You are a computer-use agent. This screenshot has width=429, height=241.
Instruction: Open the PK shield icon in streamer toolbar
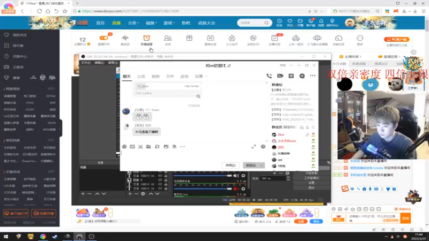(x=253, y=38)
